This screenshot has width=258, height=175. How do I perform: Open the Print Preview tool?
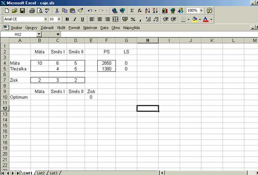(40, 11)
